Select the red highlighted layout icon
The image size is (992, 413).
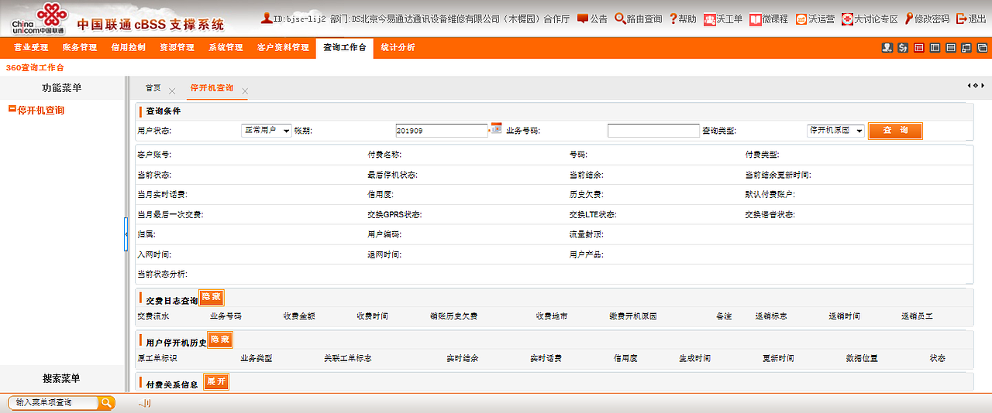click(x=919, y=48)
